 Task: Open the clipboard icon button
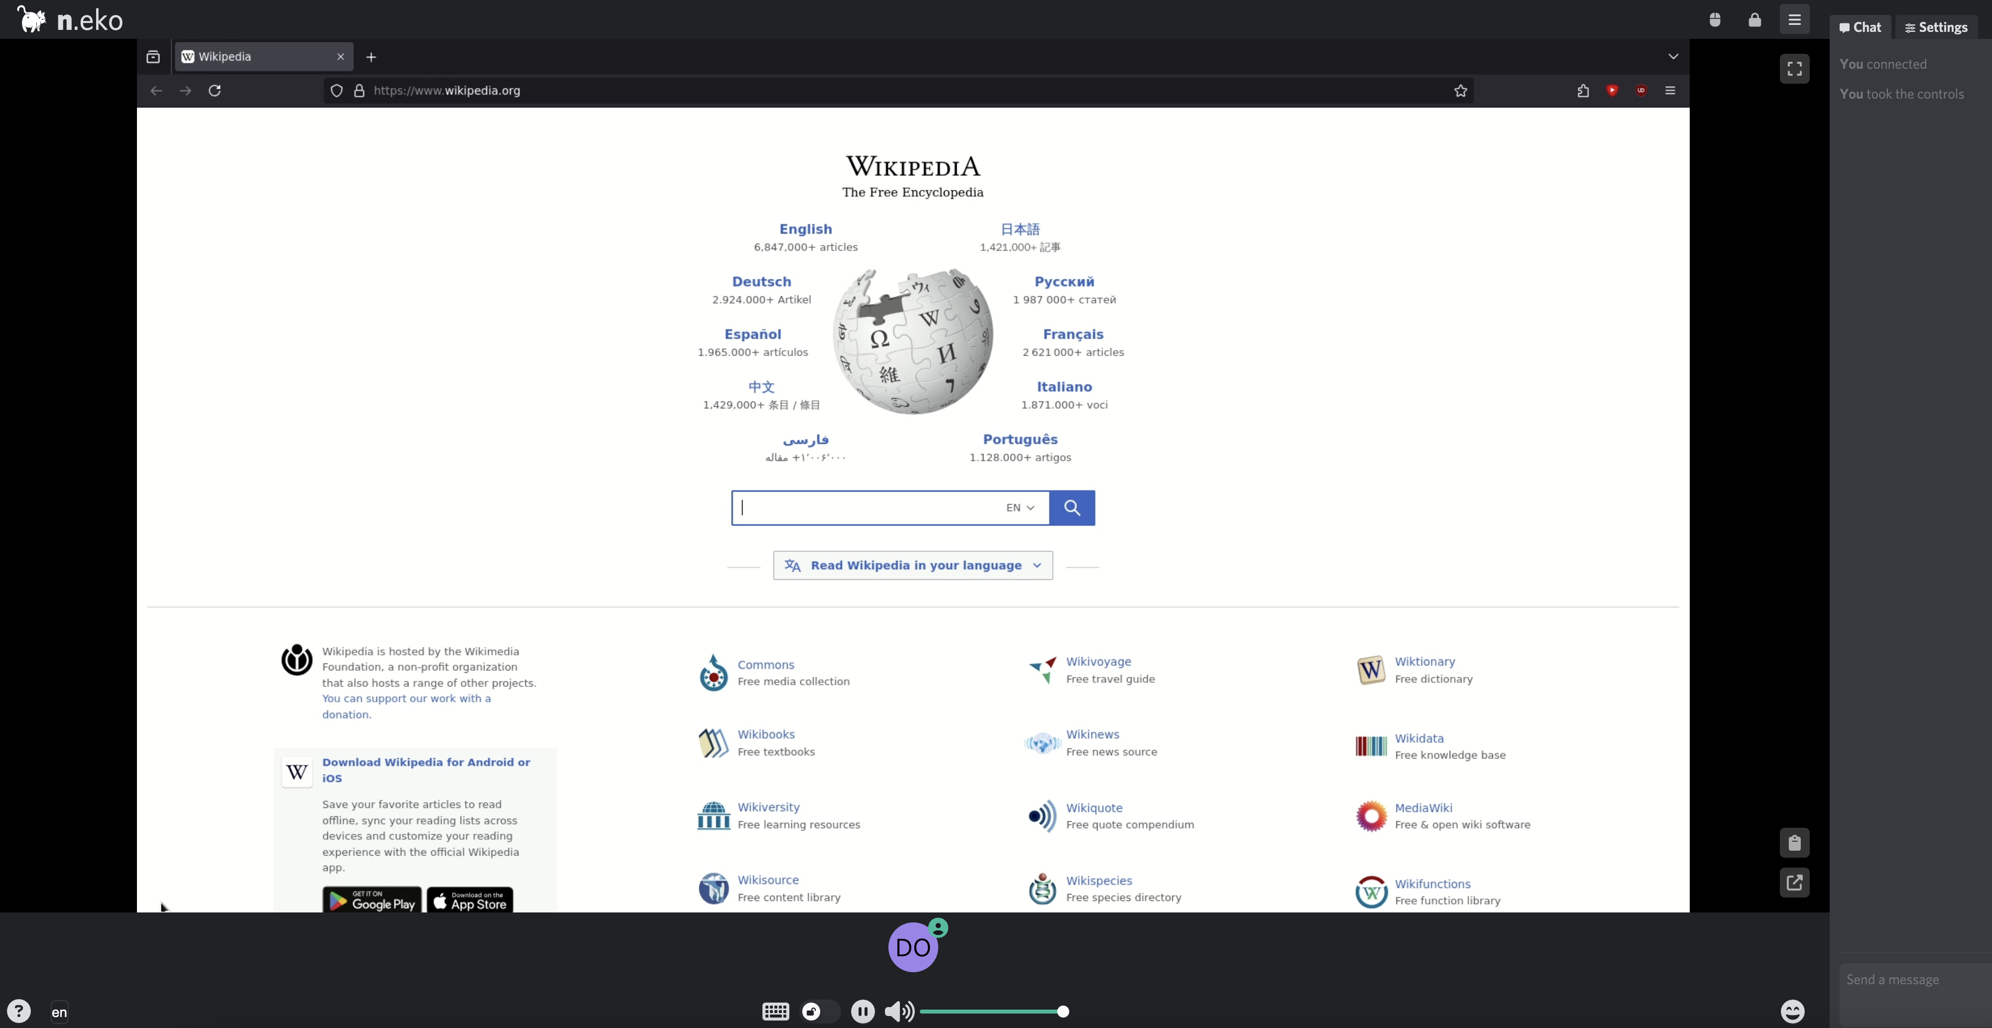(x=1794, y=842)
